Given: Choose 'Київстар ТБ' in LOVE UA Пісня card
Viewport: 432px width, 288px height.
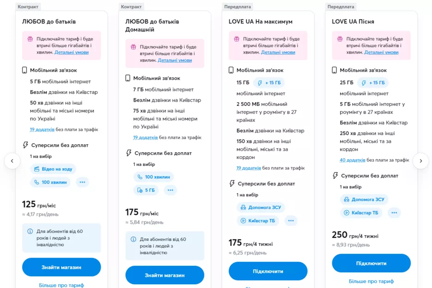Looking at the screenshot, I should 360,213.
